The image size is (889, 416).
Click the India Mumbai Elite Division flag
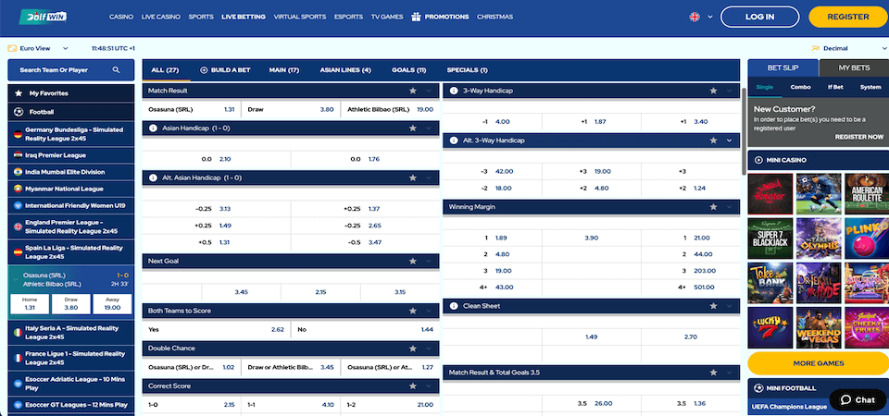click(x=19, y=172)
